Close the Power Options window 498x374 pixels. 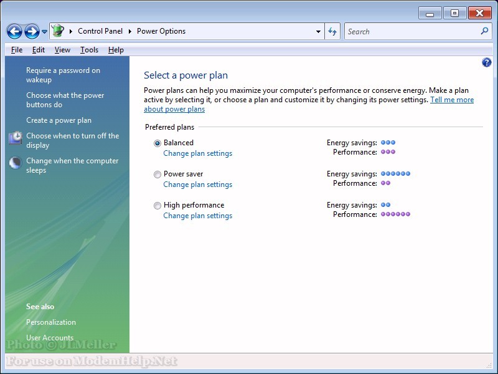[479, 13]
